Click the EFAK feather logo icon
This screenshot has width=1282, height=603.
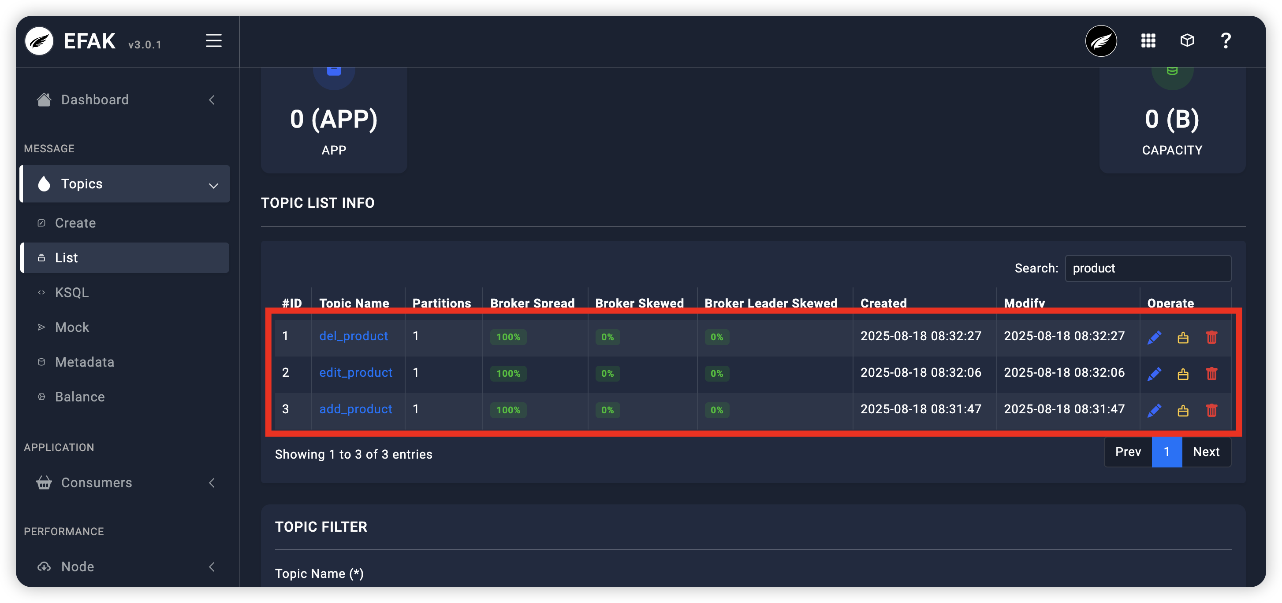[39, 41]
